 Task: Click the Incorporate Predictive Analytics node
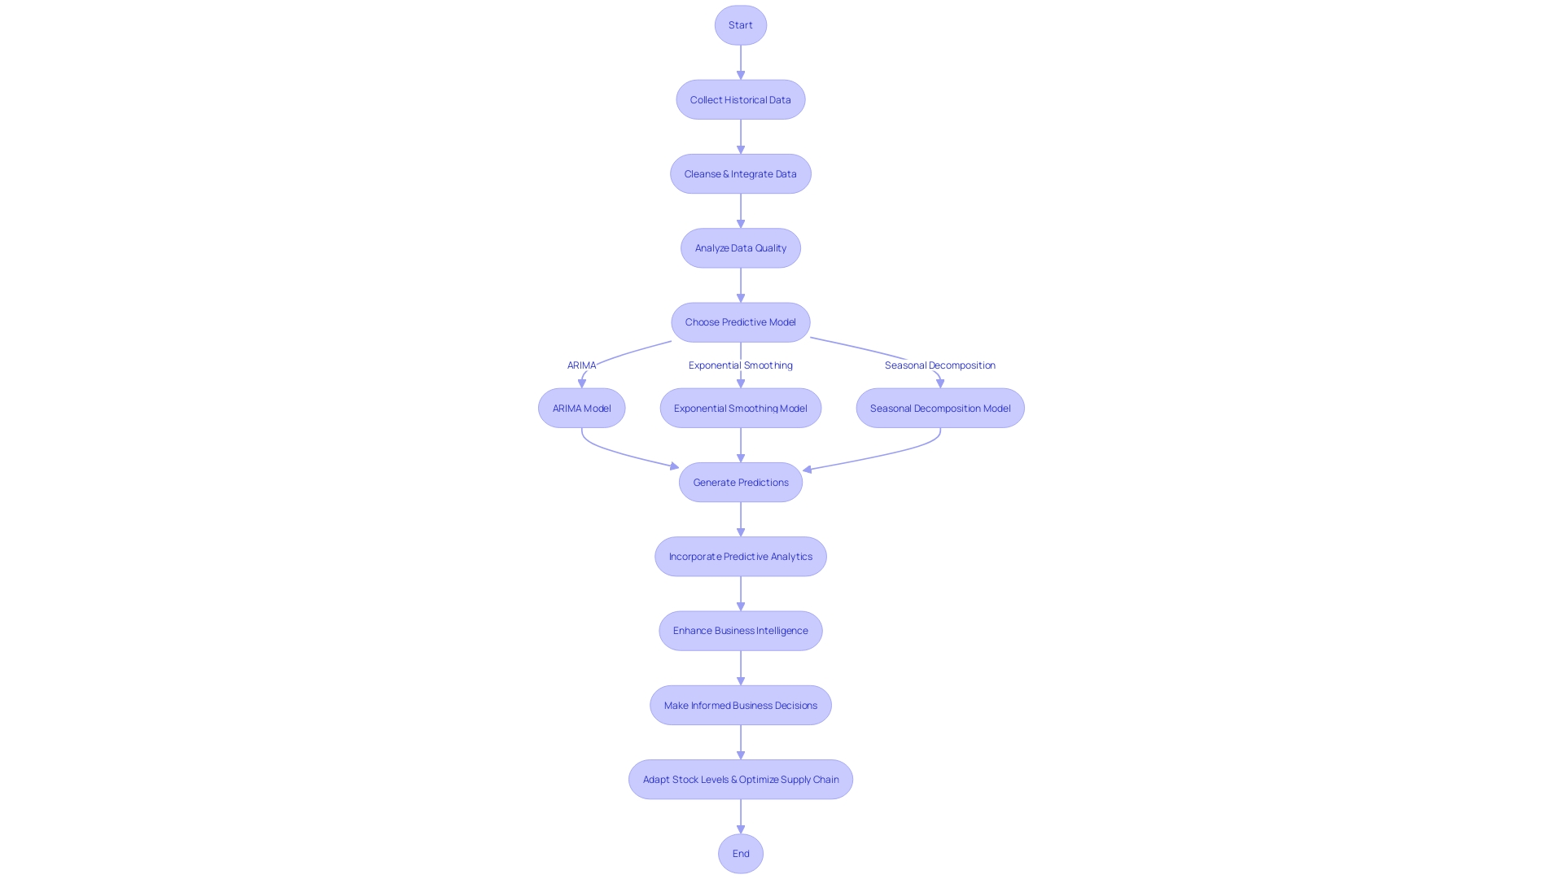tap(740, 556)
